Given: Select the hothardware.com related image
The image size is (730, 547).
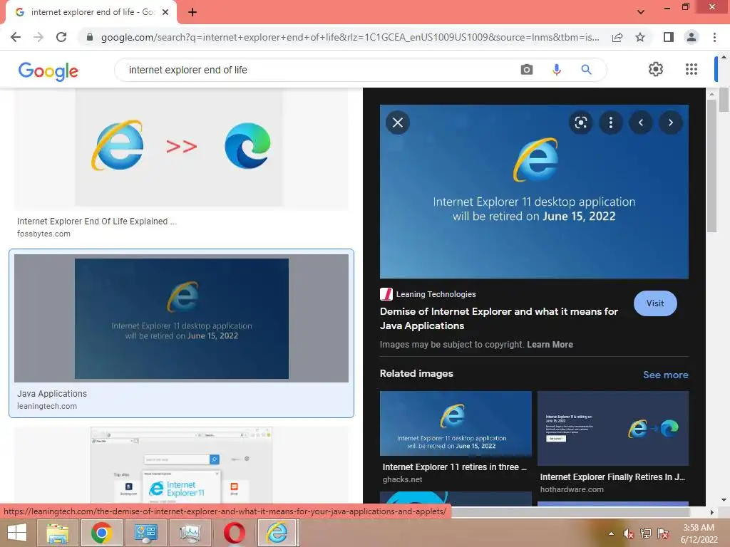Looking at the screenshot, I should pyautogui.click(x=612, y=428).
